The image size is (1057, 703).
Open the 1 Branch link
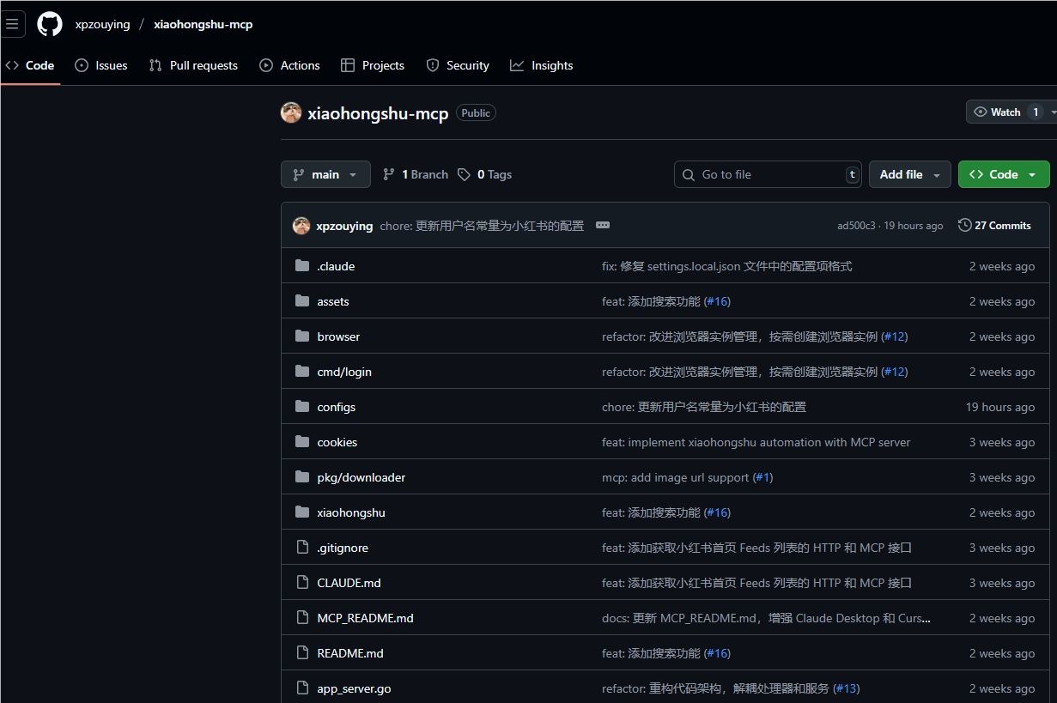click(x=416, y=174)
